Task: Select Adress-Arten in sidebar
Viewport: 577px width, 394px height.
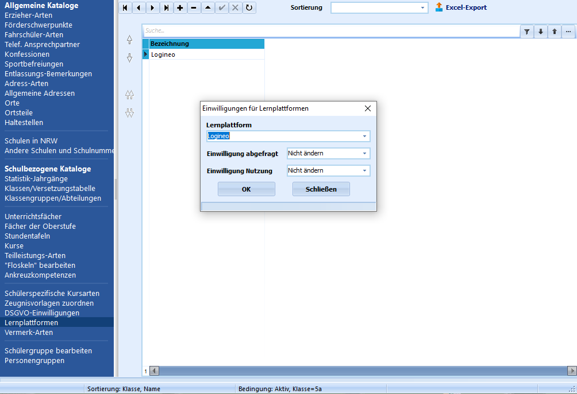Action: 26,83
